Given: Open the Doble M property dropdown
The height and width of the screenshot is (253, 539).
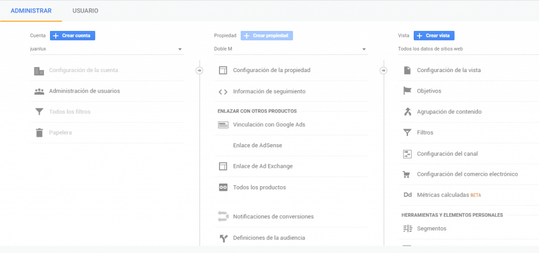Looking at the screenshot, I should coord(291,49).
